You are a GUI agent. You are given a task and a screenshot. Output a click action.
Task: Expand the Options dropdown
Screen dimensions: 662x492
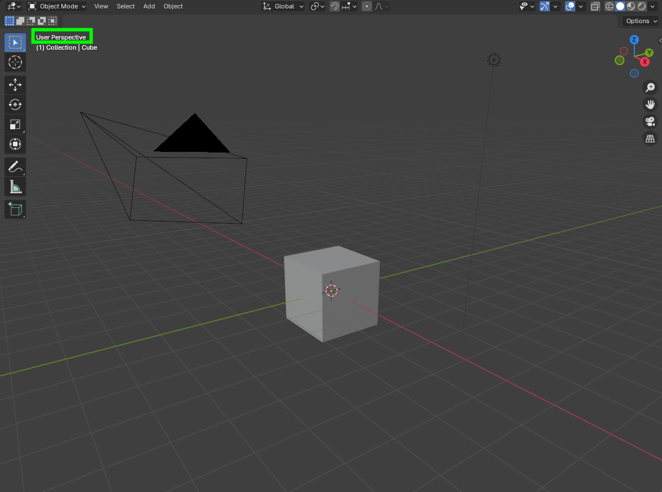639,20
